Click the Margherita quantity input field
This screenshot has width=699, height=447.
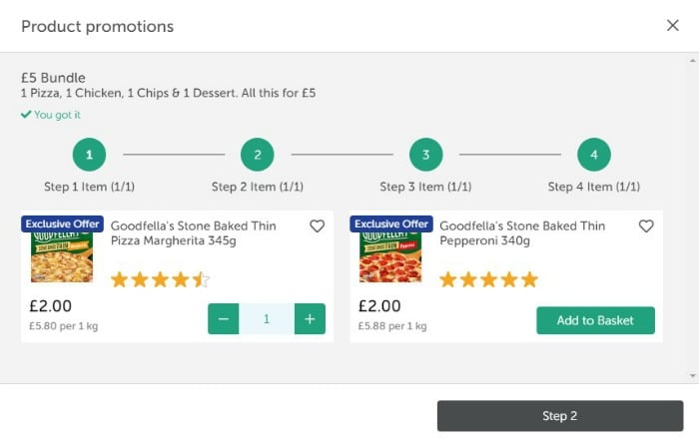pyautogui.click(x=267, y=318)
